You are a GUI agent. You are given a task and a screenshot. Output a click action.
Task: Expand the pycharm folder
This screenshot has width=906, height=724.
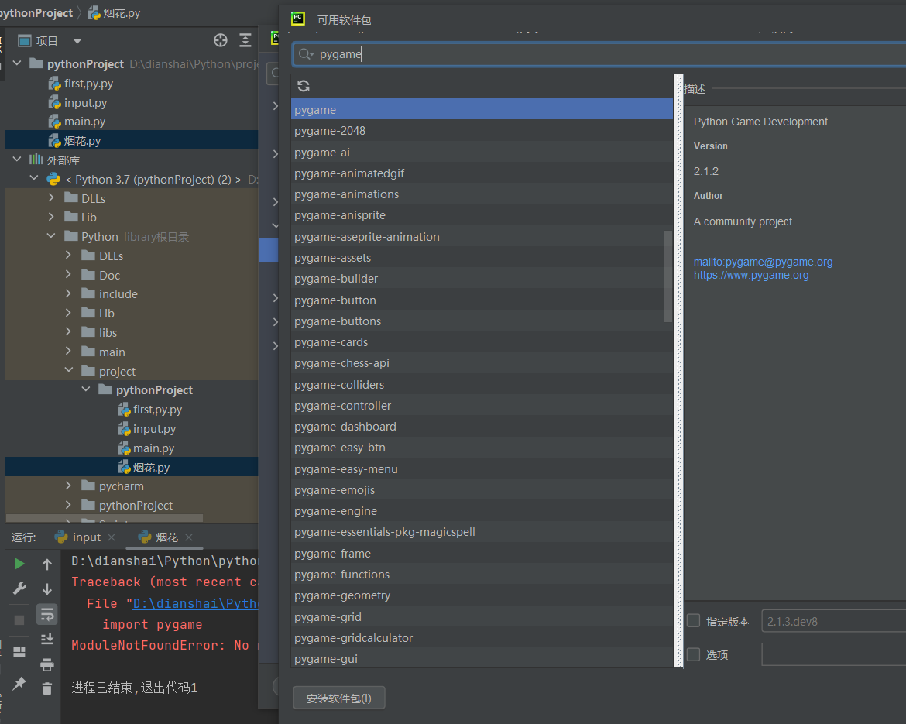[x=68, y=486]
